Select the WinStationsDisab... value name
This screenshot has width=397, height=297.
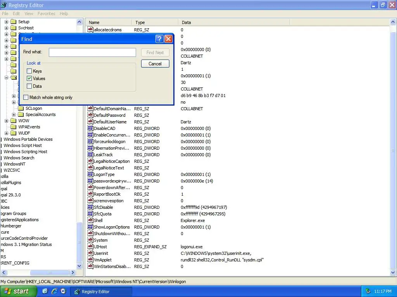(112, 266)
